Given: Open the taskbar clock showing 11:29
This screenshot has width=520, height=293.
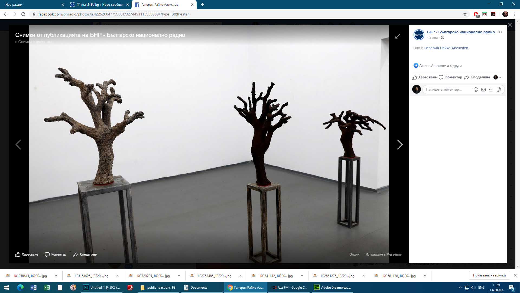Looking at the screenshot, I should [x=496, y=288].
